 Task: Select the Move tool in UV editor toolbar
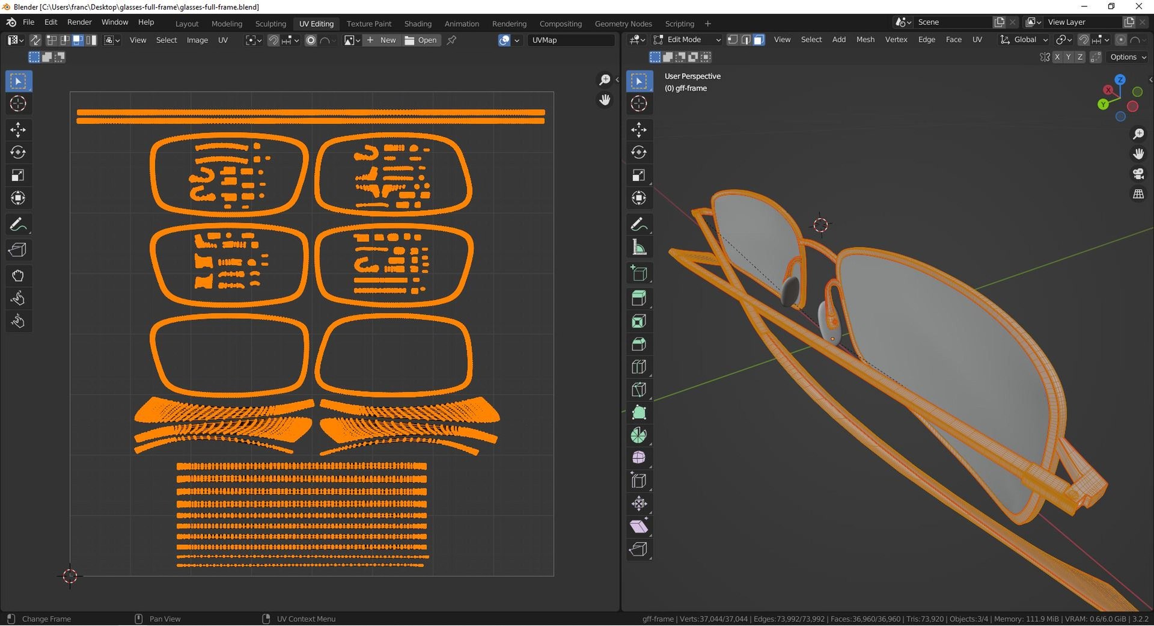[x=18, y=130]
